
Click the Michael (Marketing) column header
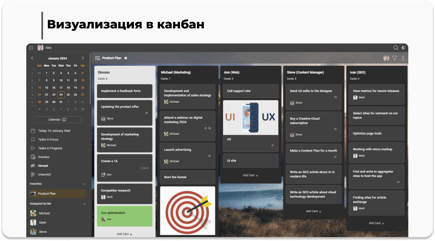click(x=176, y=72)
